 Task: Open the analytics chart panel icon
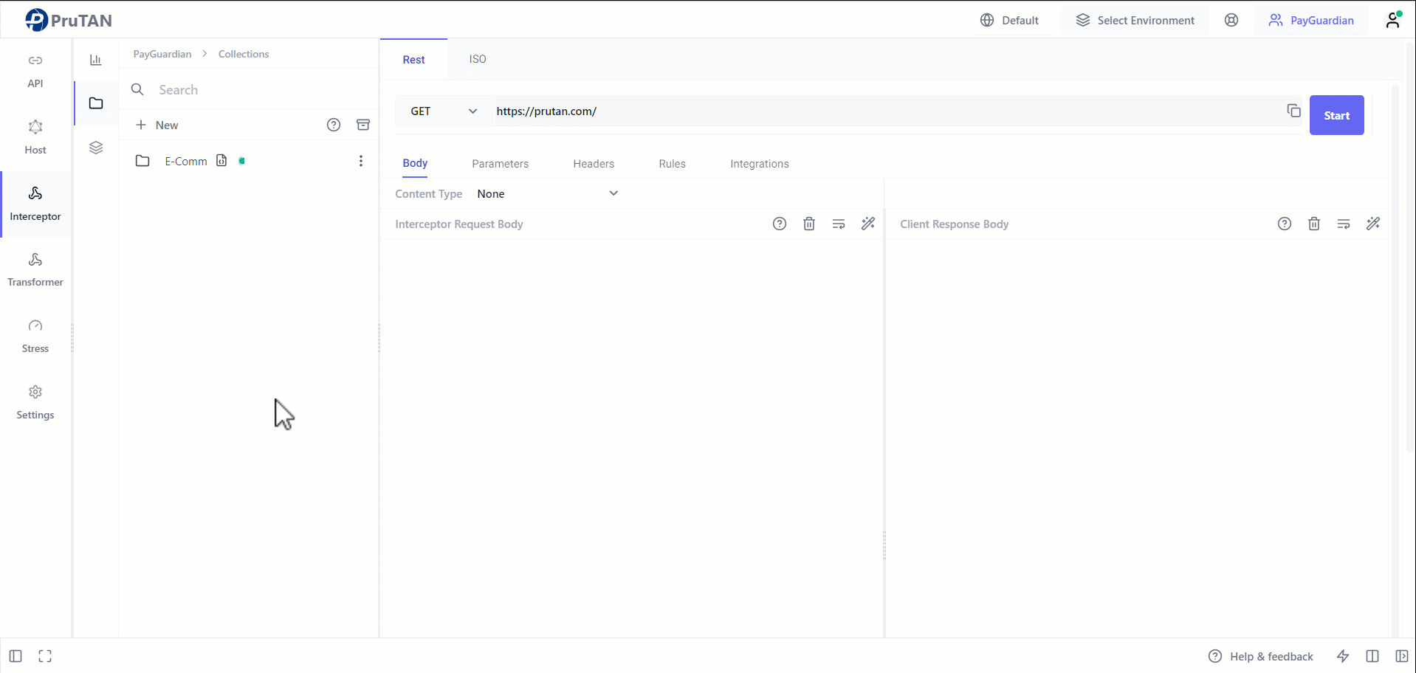(x=96, y=60)
